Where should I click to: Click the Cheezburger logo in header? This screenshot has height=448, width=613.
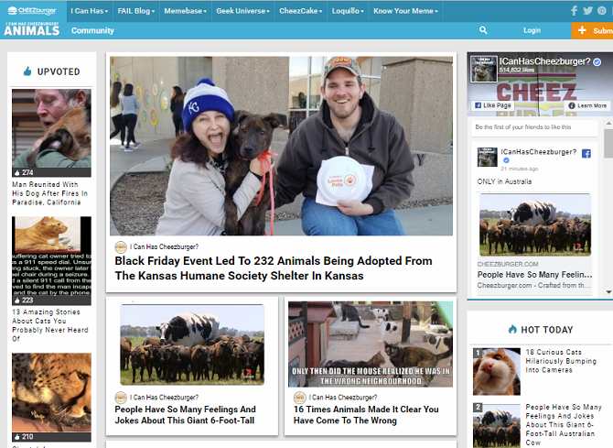click(32, 11)
